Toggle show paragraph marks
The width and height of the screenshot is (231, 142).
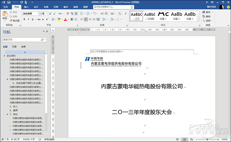[x=126, y=13]
